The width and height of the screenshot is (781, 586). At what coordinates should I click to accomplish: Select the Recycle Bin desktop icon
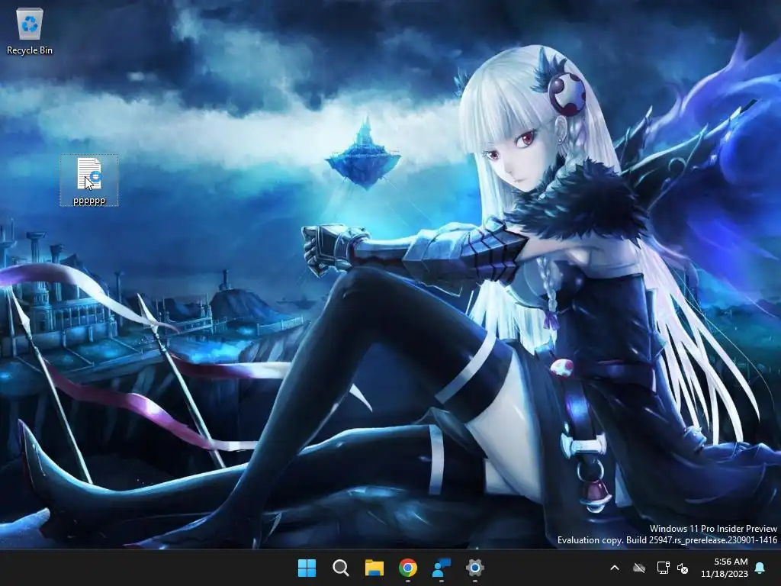(x=30, y=32)
